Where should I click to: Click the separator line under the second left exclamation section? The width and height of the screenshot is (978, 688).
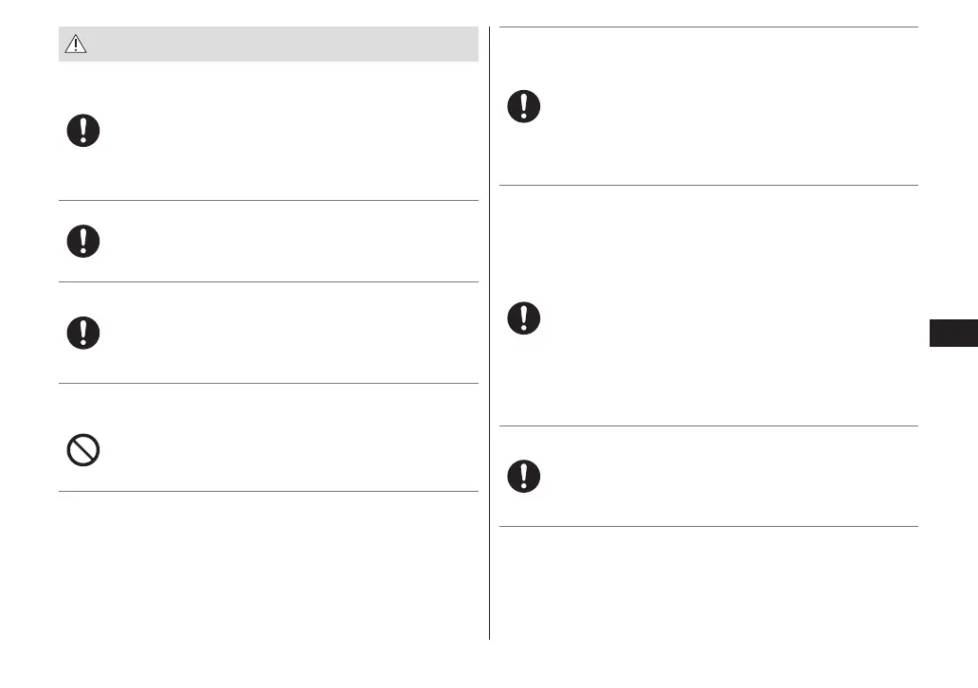coord(268,281)
